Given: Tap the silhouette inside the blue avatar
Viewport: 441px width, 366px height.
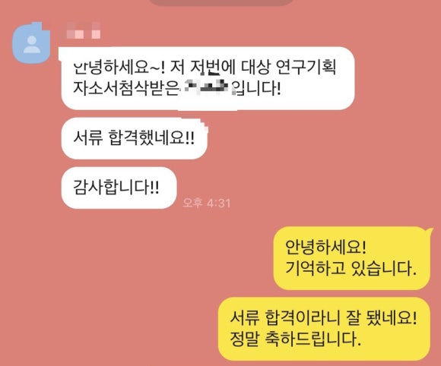Looking at the screenshot, I should pyautogui.click(x=32, y=45).
